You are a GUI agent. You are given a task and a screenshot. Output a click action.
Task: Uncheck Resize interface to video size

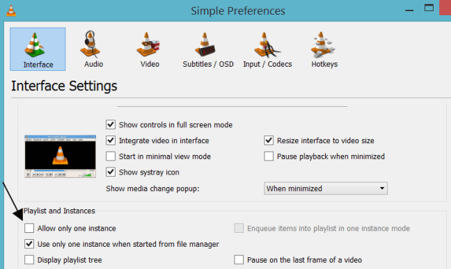pos(269,140)
